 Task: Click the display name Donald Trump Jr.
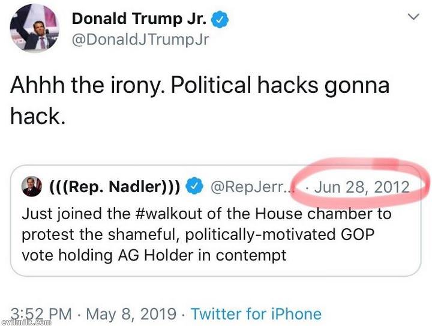coord(140,19)
